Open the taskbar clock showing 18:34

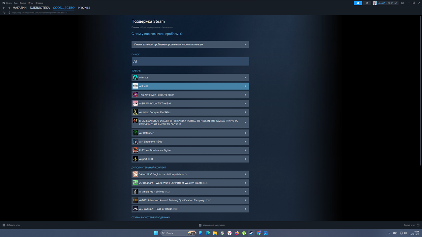[414, 233]
